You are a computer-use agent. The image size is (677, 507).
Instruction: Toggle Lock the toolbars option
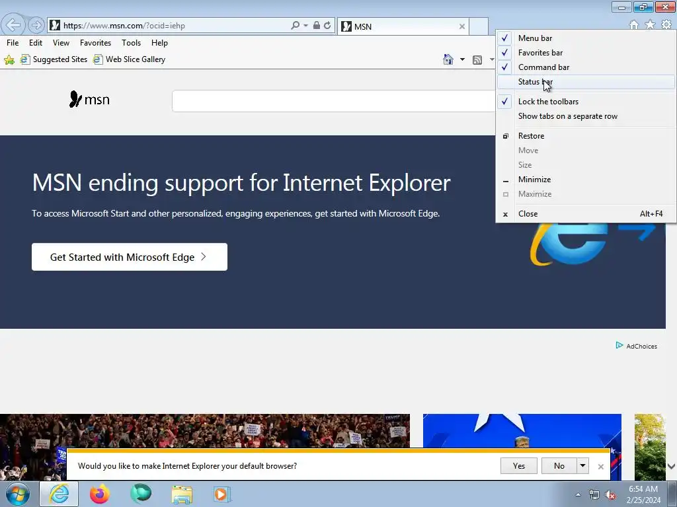point(586,101)
